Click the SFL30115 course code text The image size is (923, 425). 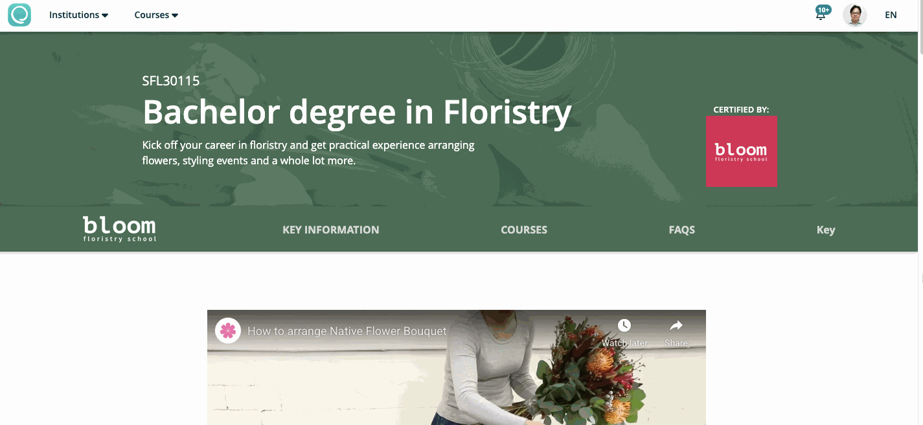click(171, 81)
